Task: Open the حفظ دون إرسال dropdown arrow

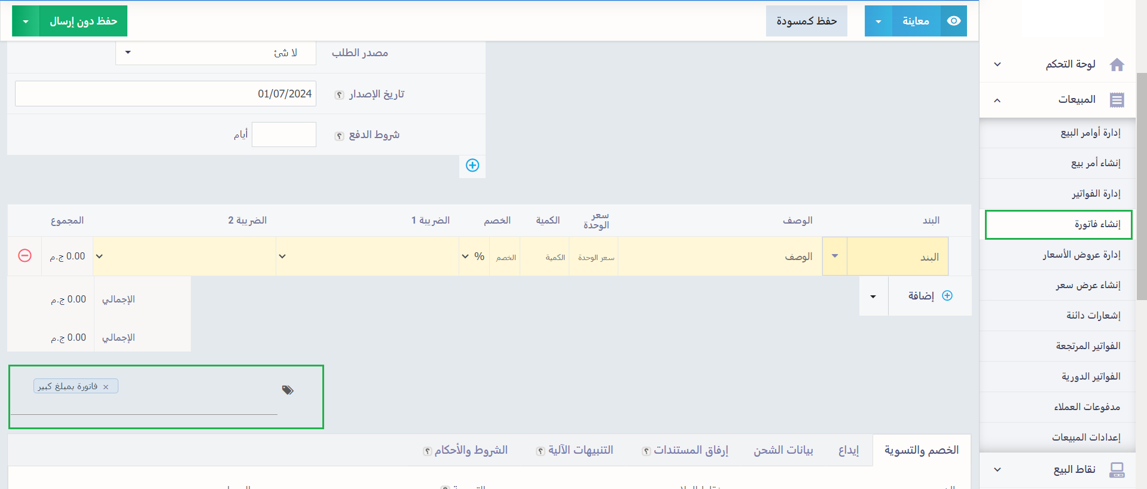Action: (26, 22)
